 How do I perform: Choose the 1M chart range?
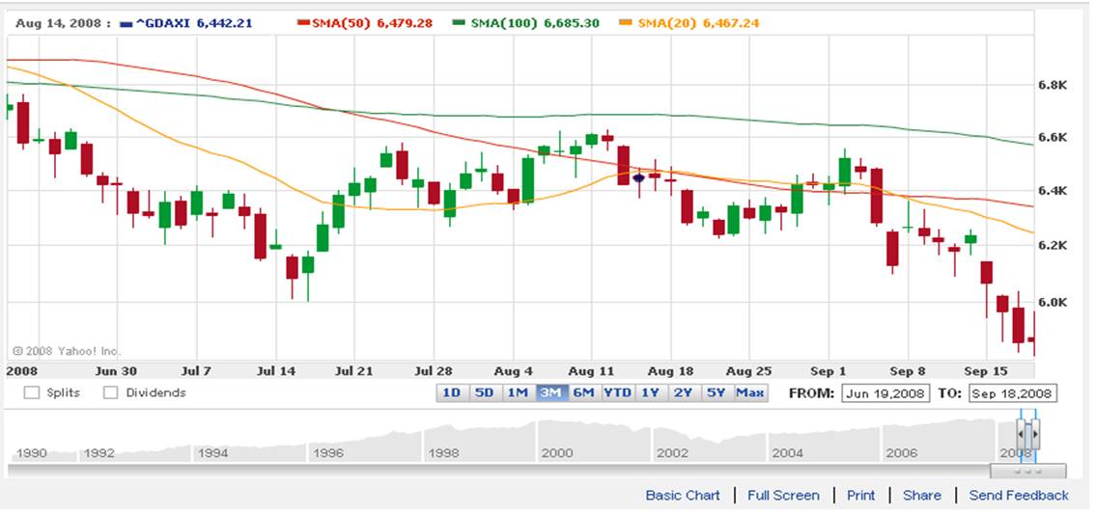point(518,392)
